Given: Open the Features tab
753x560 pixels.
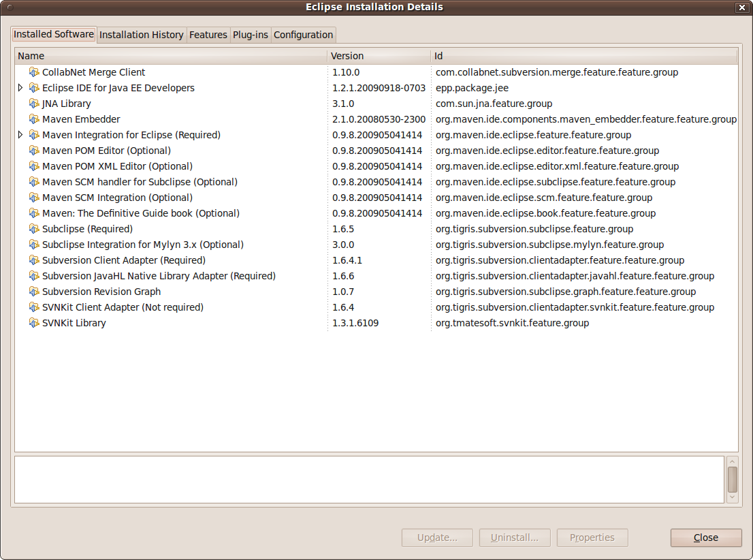Looking at the screenshot, I should (208, 35).
